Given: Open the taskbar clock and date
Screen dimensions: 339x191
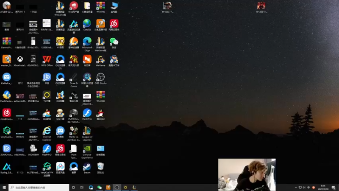Looking at the screenshot, I should point(323,187).
